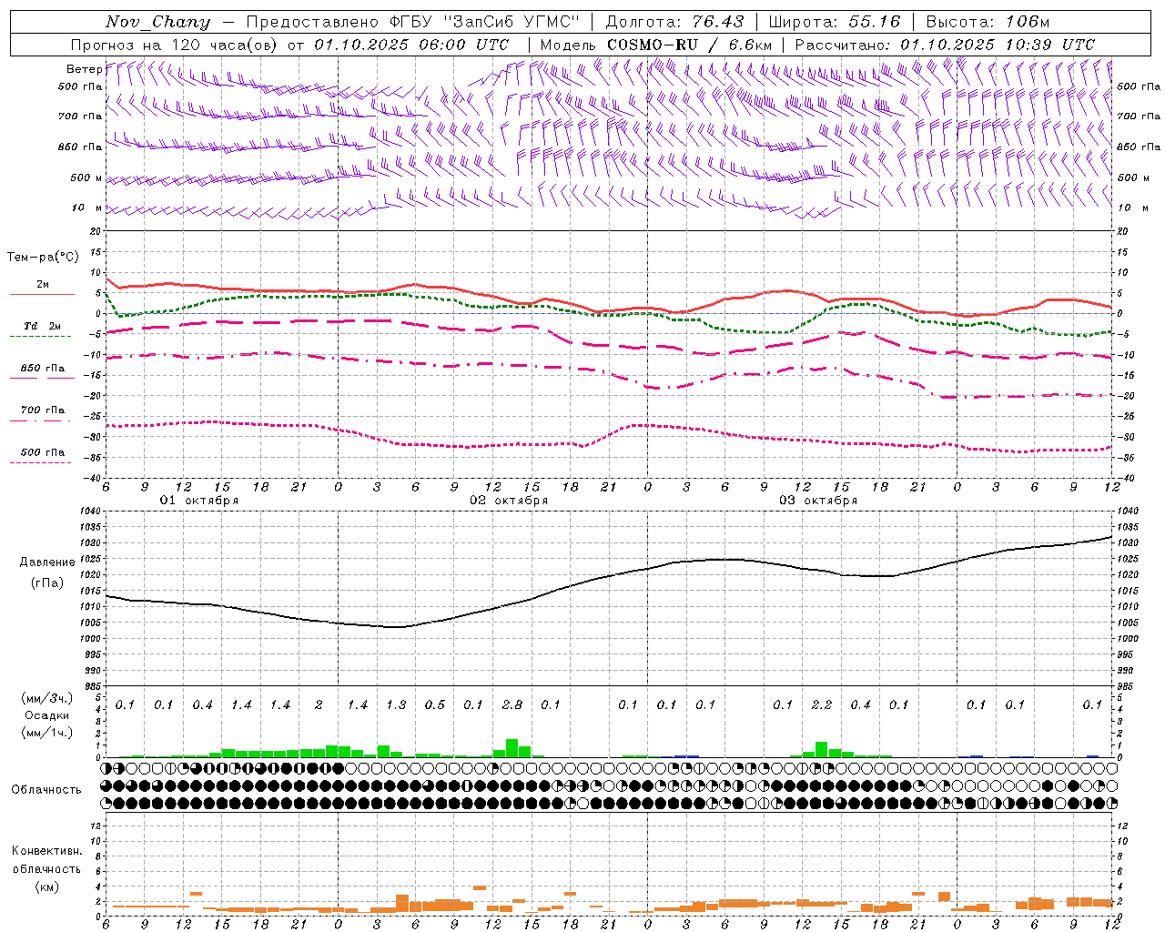This screenshot has height=932, width=1165.
Task: Click the 2.8 precipitation value
Action: pyautogui.click(x=512, y=704)
